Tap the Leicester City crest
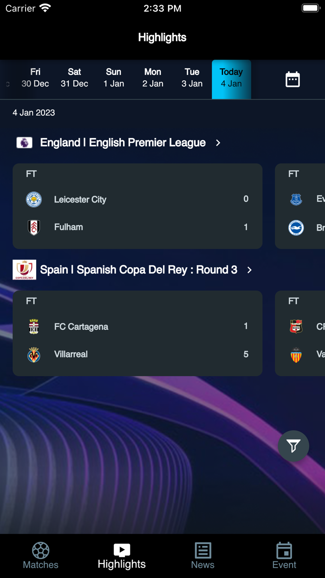 click(x=34, y=199)
